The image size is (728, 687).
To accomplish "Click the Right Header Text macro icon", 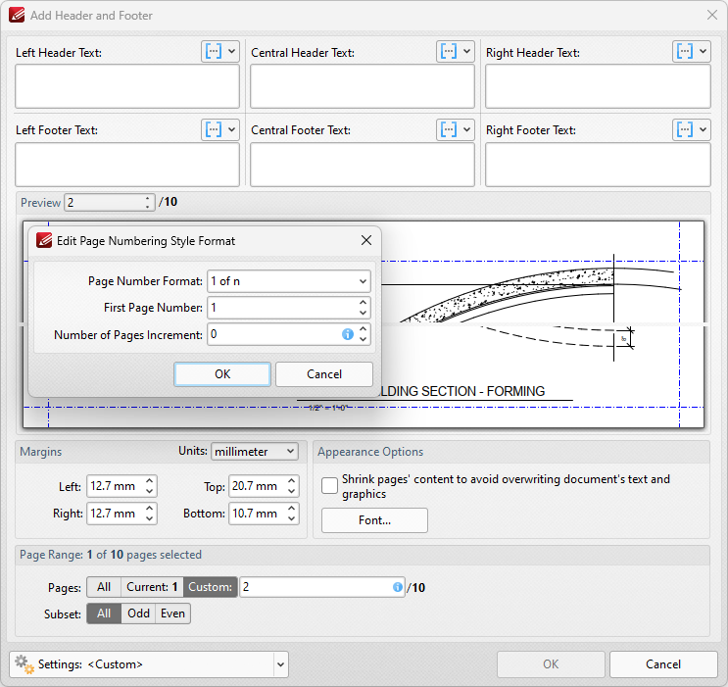I will tap(685, 51).
